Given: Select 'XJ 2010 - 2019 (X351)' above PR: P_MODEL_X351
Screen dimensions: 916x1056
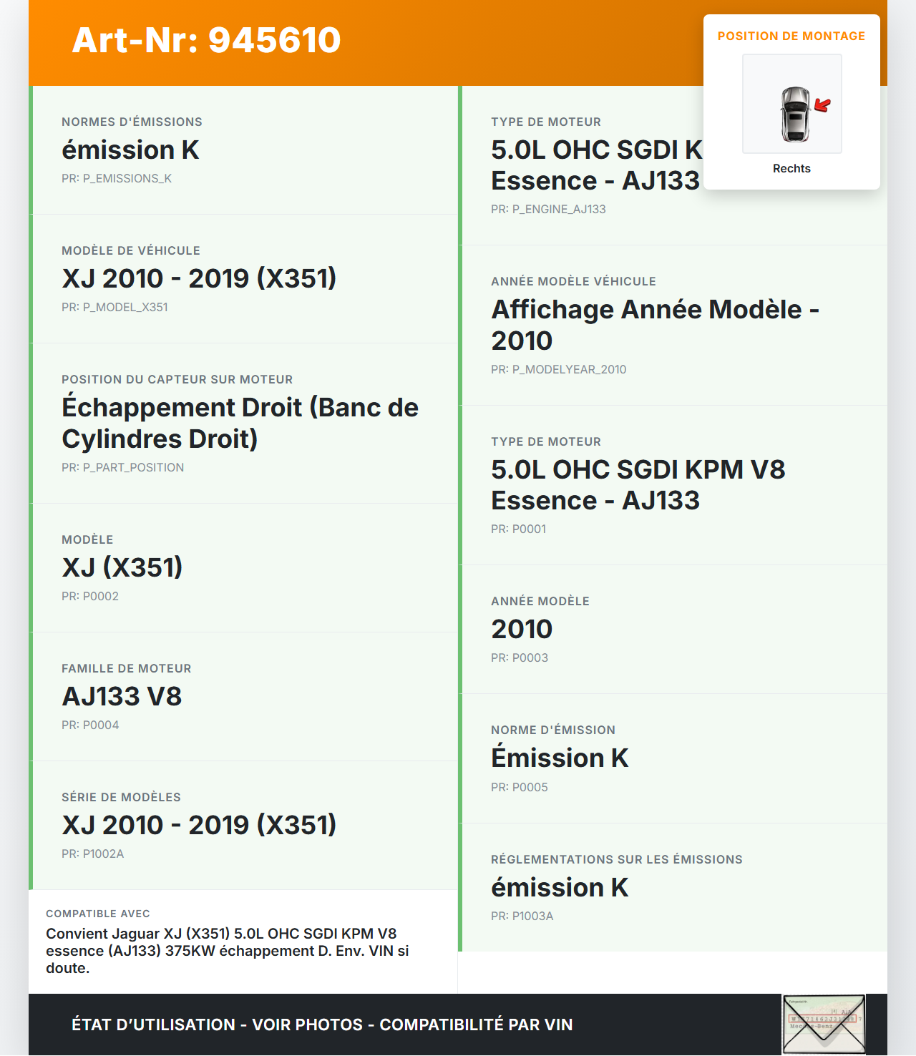Looking at the screenshot, I should [x=199, y=278].
